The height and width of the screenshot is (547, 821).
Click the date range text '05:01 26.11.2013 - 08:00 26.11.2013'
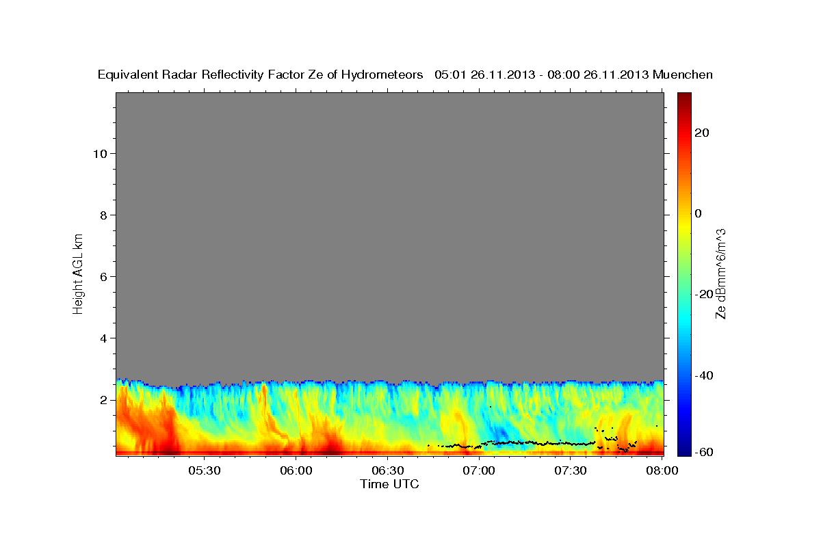[x=542, y=75]
